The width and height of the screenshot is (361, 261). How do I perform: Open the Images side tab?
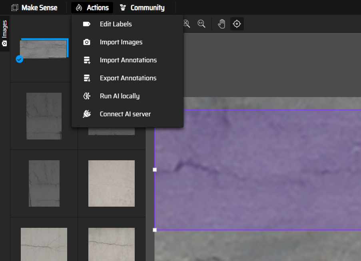click(5, 33)
